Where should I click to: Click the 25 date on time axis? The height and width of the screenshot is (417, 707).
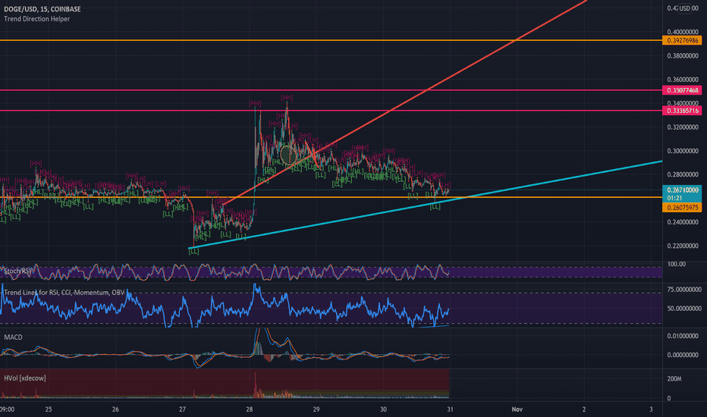49,409
